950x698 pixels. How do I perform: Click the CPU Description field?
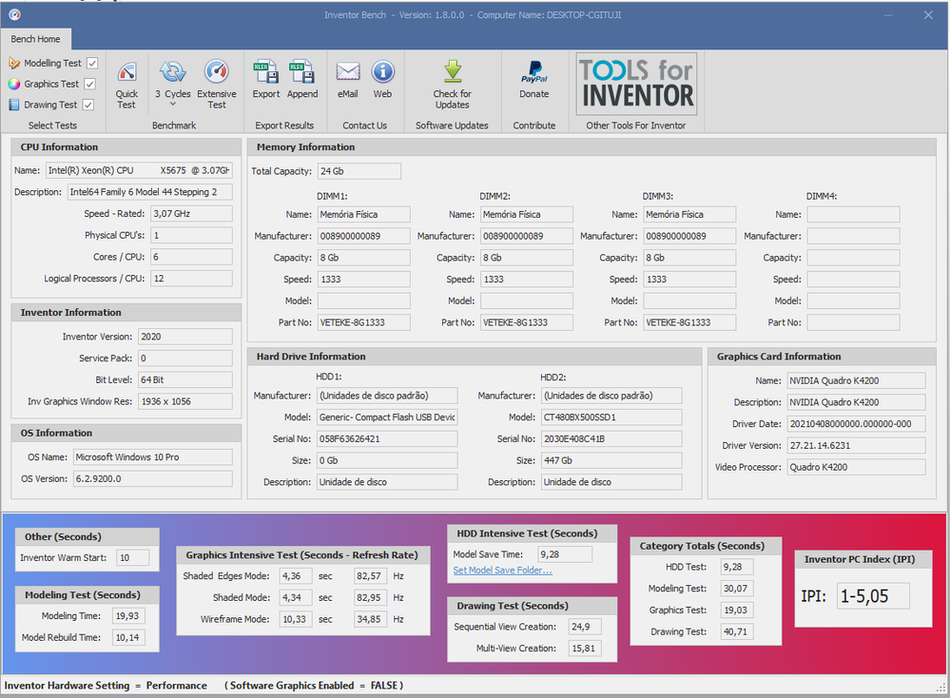[x=149, y=192]
